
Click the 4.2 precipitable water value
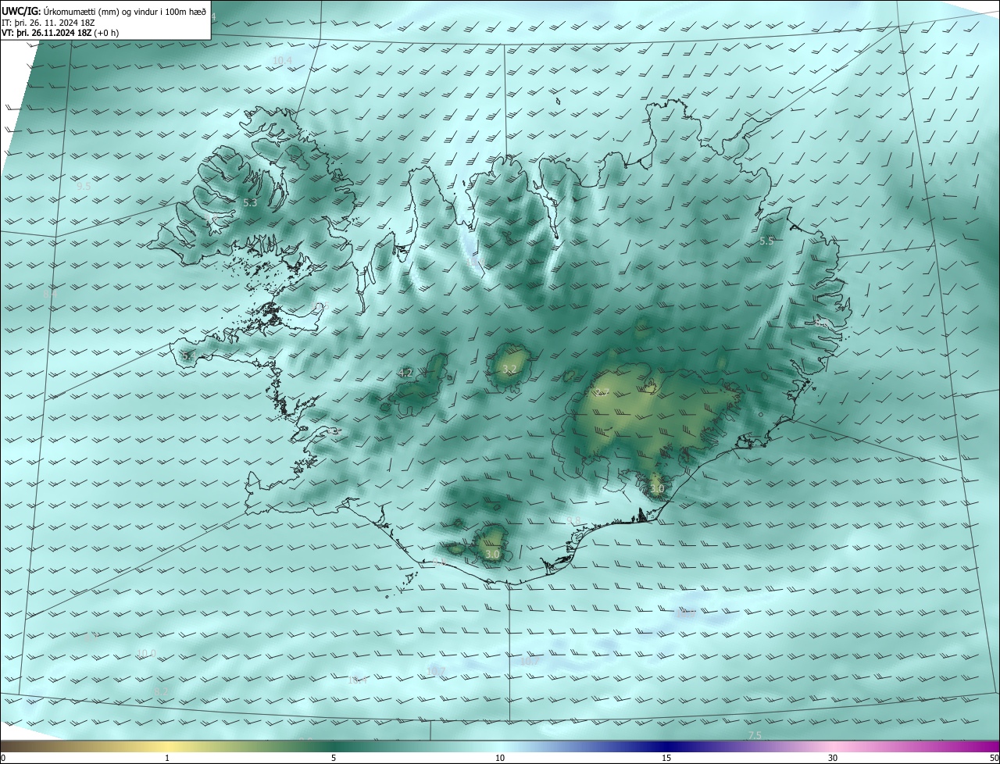pyautogui.click(x=405, y=373)
